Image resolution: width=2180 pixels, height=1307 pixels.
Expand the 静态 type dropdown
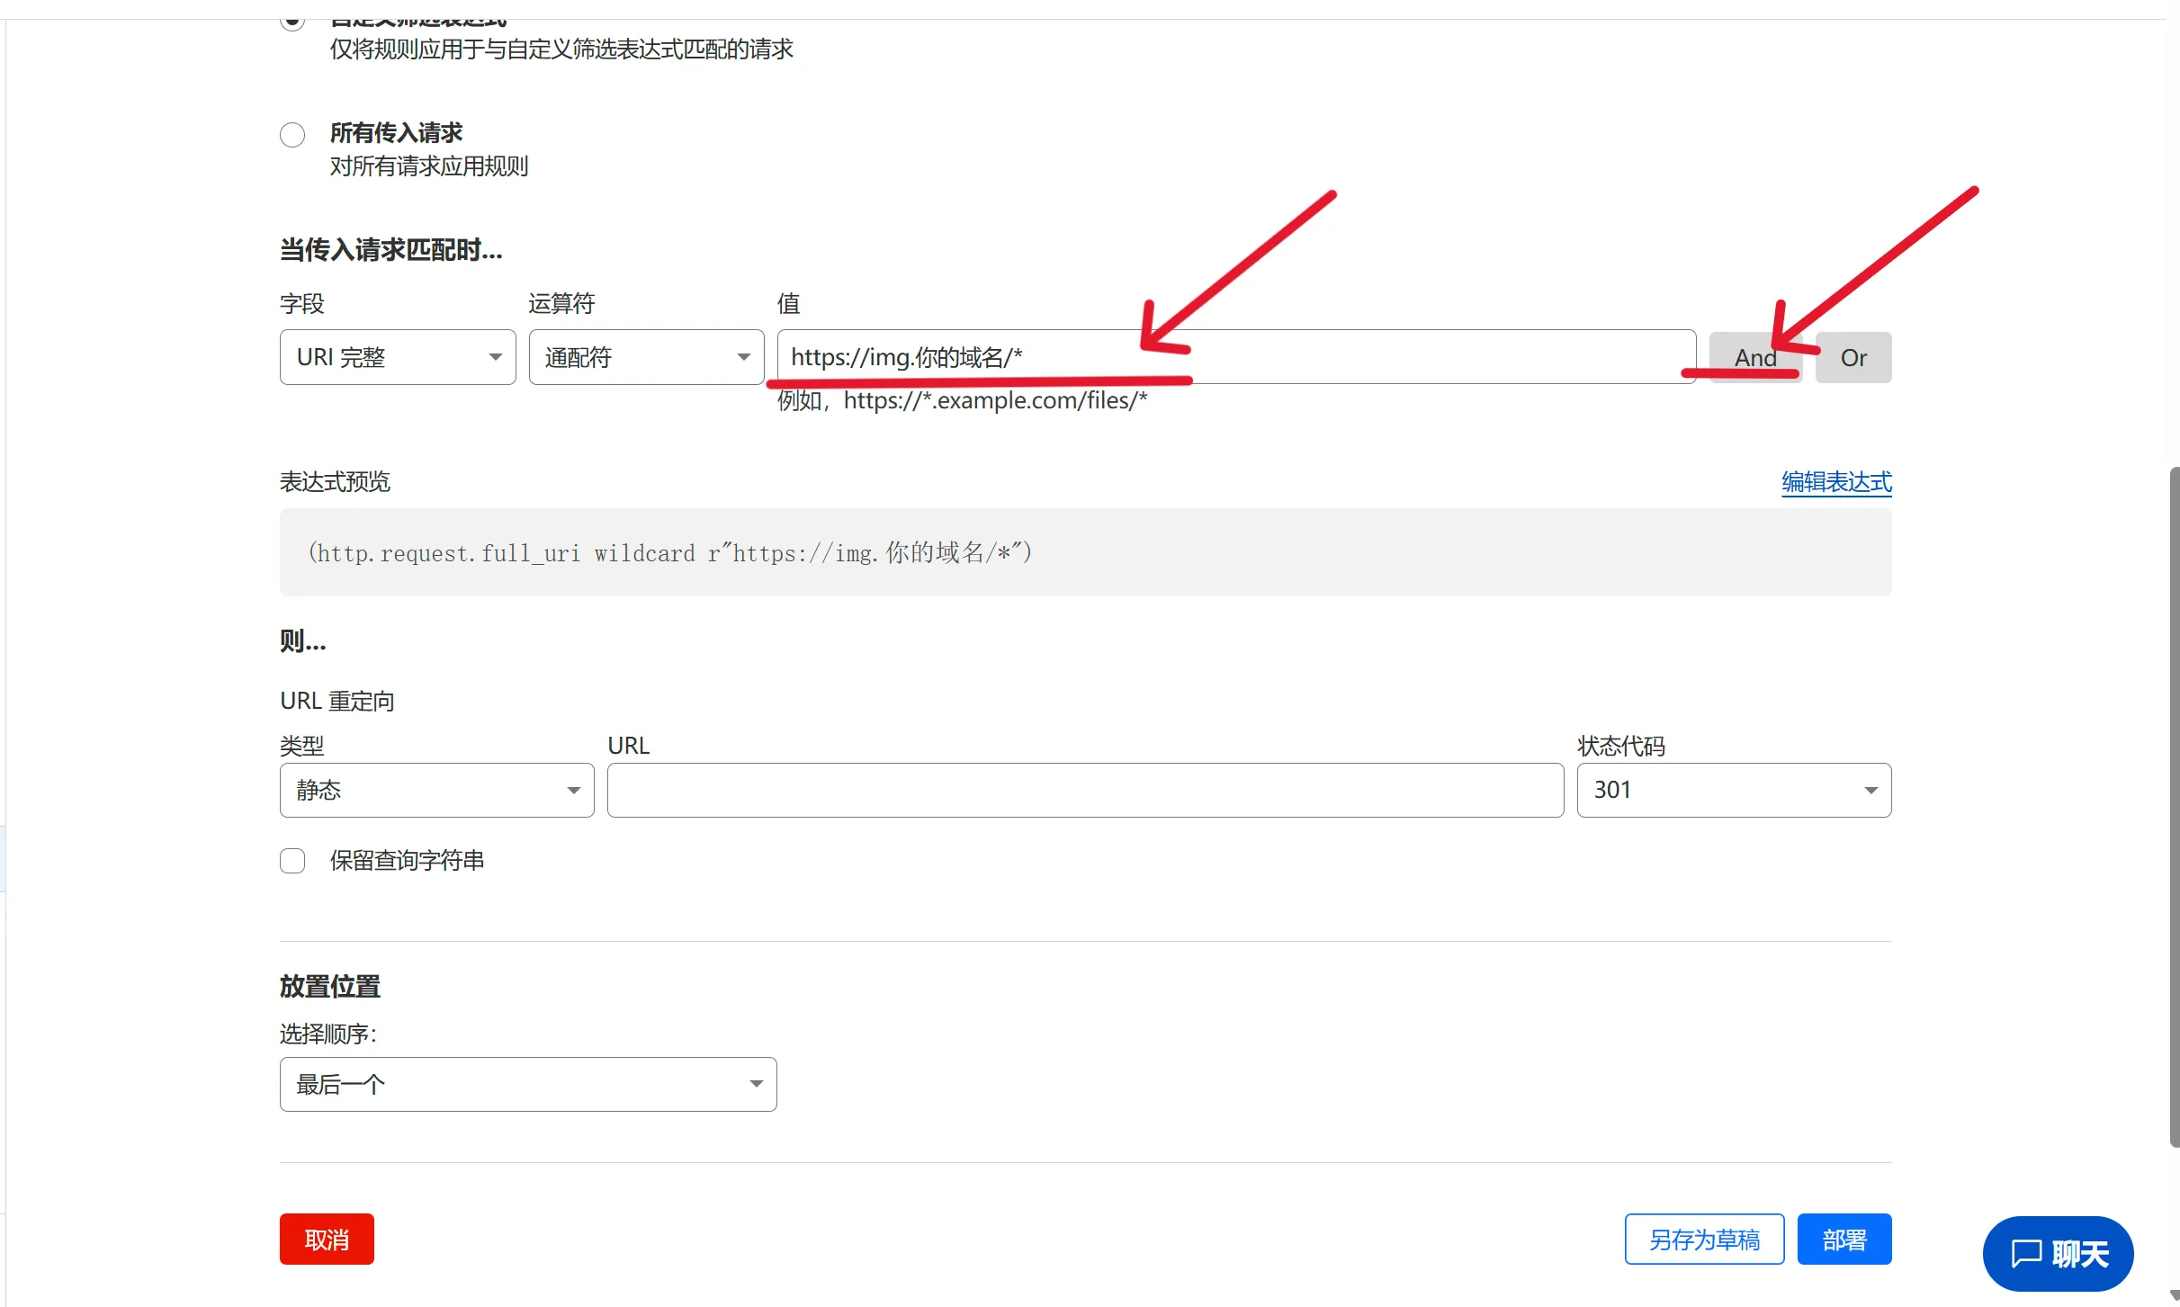click(436, 791)
